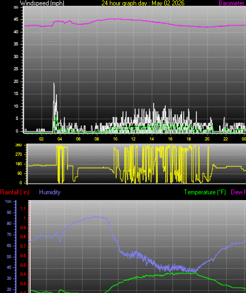Click the '16' hour label on time axis
This screenshot has height=293, width=246.
tap(170, 139)
